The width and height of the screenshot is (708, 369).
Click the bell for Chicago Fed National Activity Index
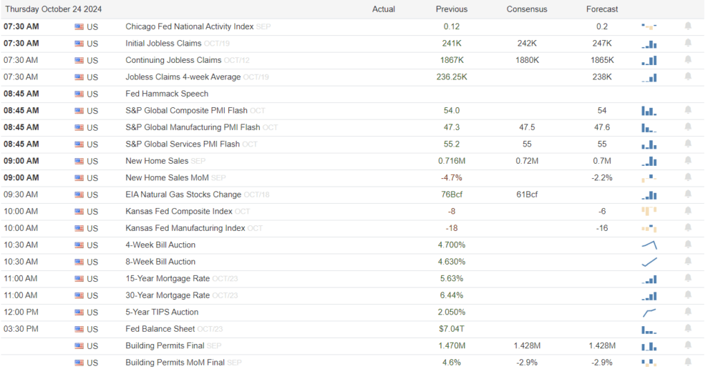(687, 26)
